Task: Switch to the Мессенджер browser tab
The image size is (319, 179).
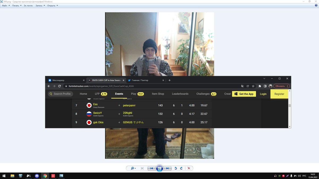Action: 66,80
